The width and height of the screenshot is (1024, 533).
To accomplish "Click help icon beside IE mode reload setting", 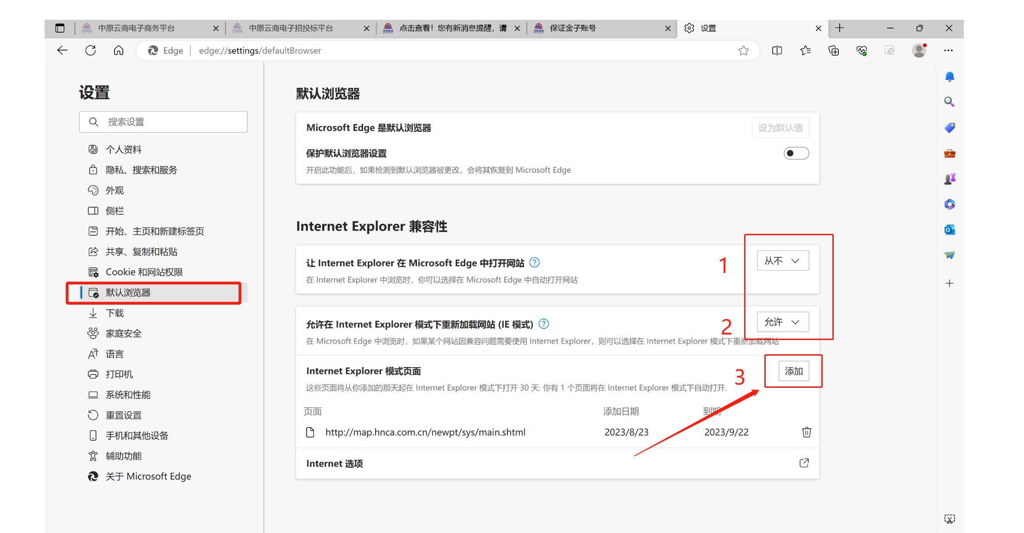I will (544, 324).
